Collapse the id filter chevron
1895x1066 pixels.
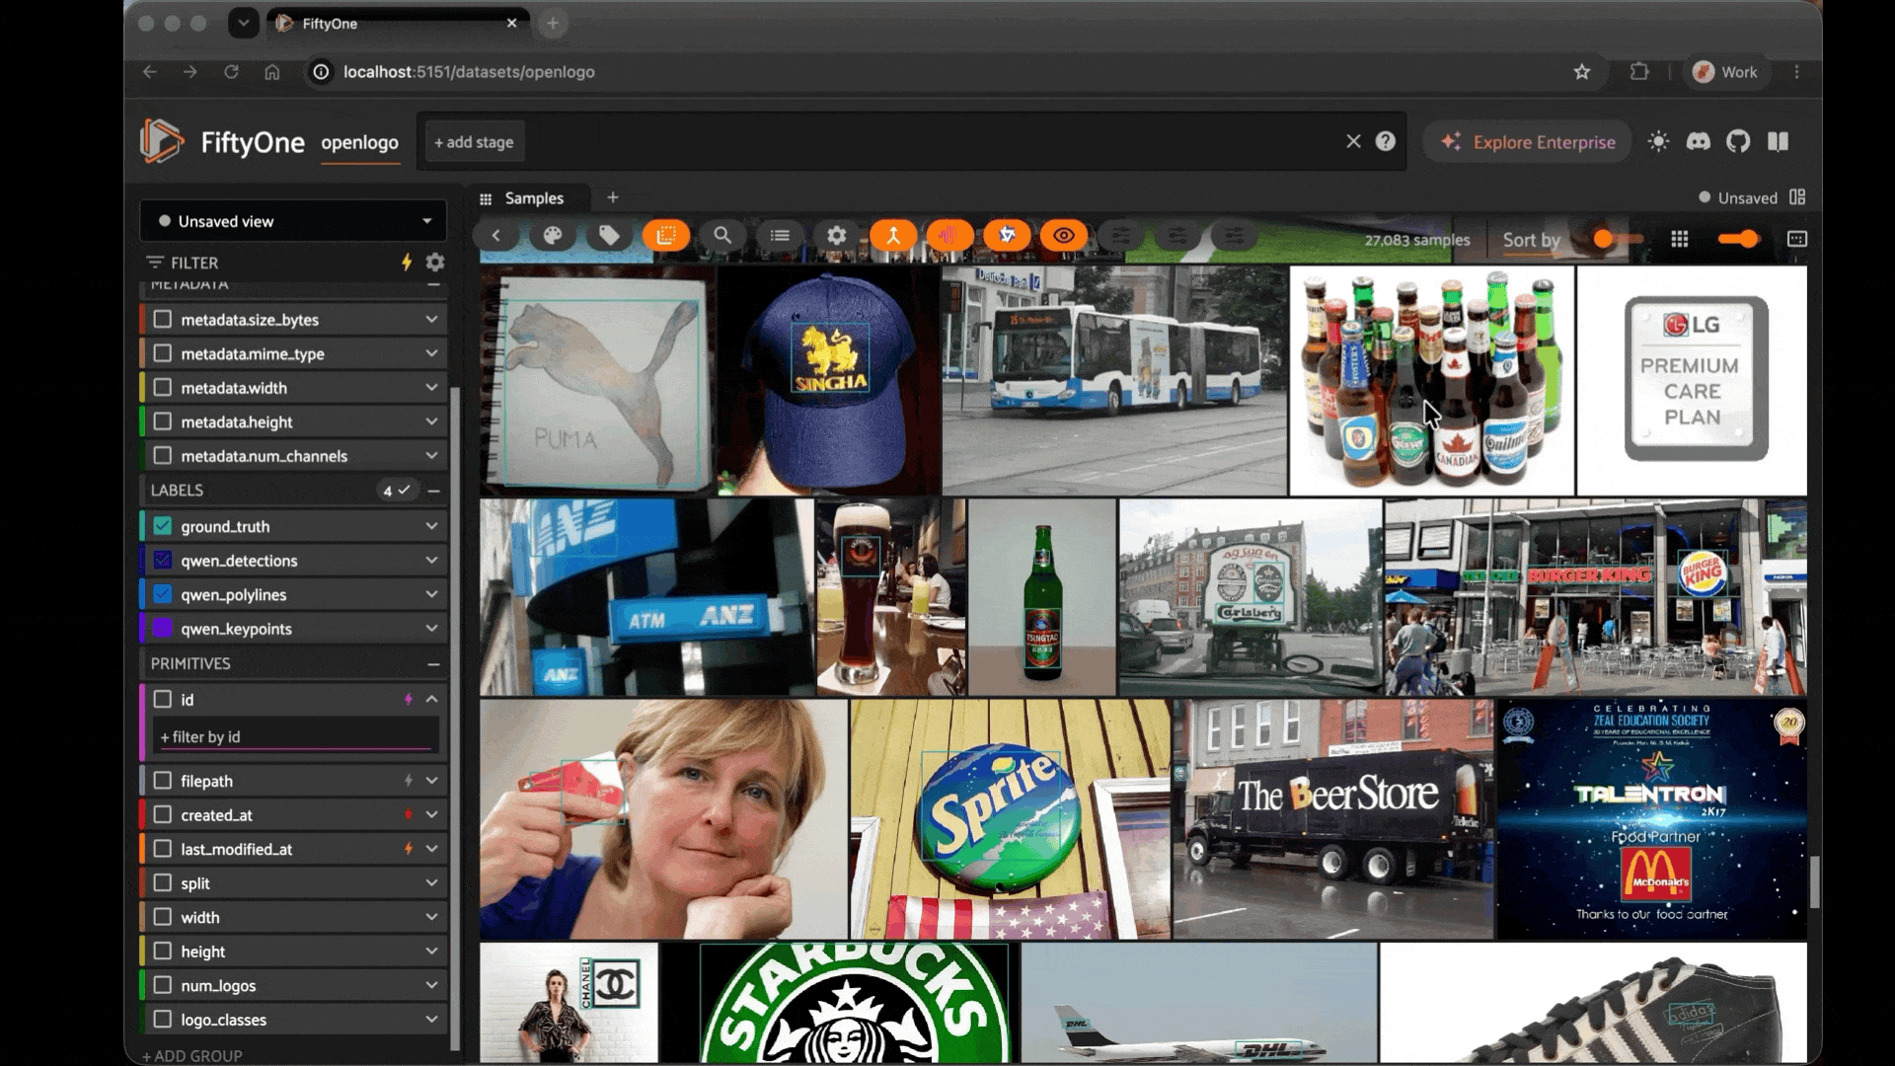431,699
